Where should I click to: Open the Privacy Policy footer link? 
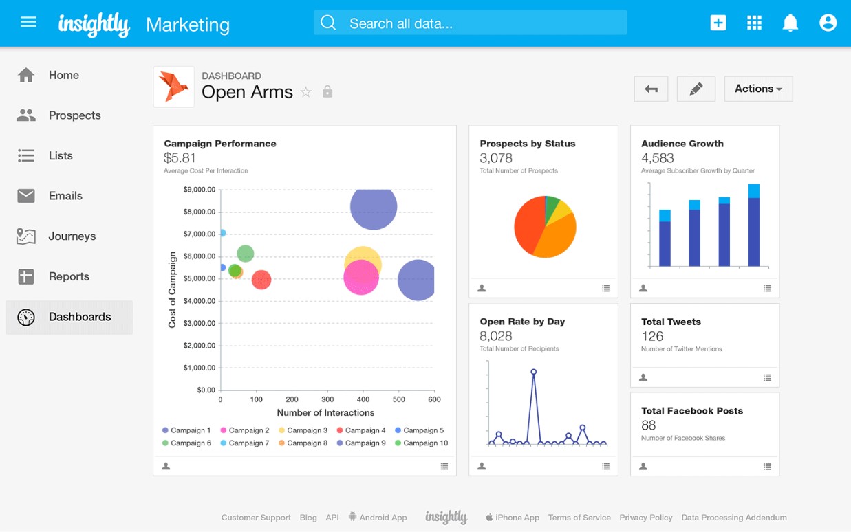coord(645,517)
